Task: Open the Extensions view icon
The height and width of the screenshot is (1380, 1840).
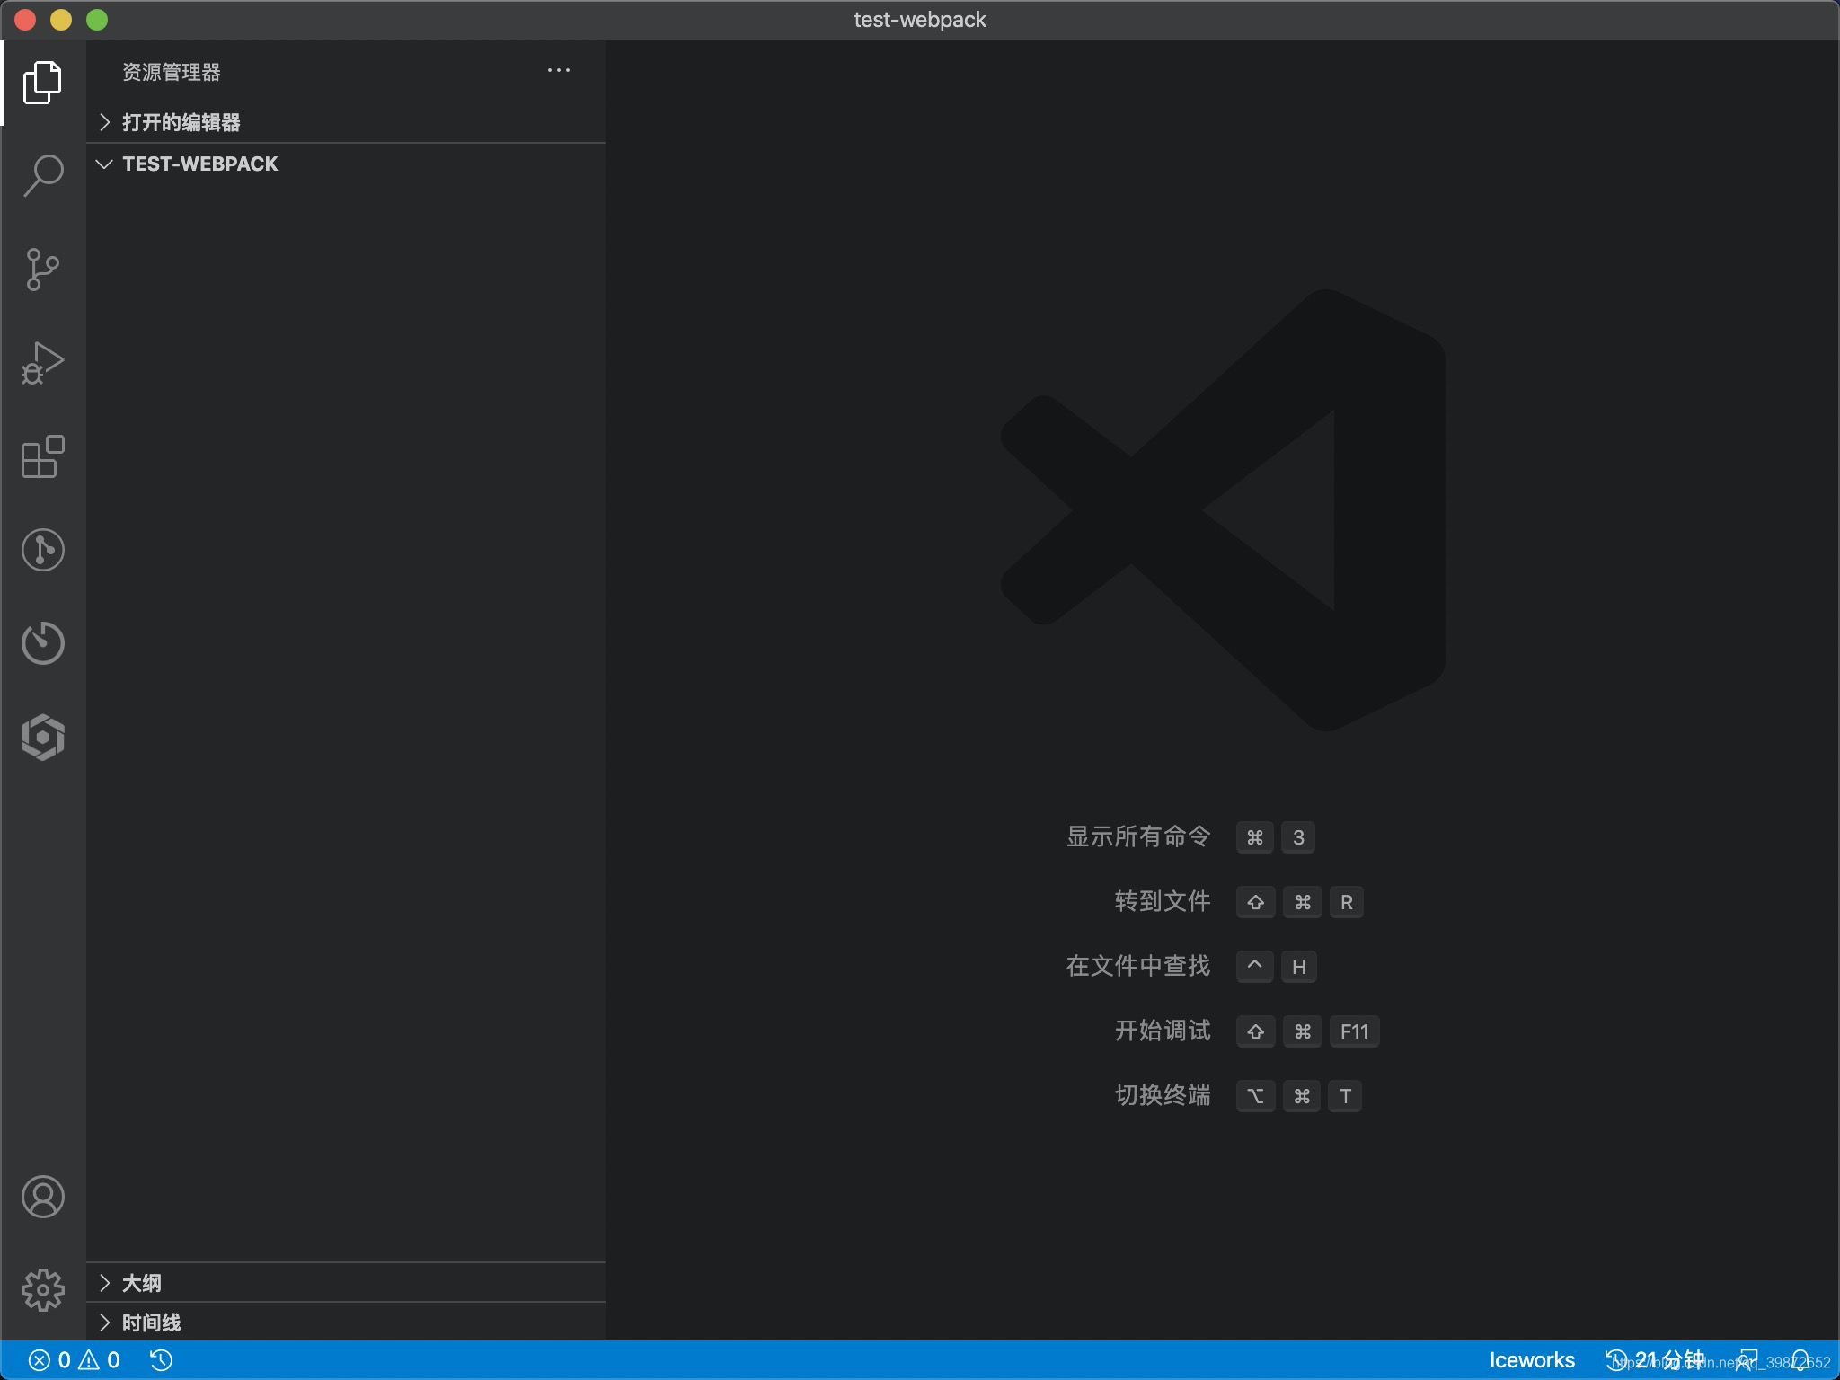Action: [x=42, y=456]
